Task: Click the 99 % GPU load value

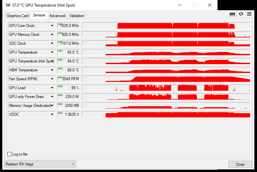Action: [69, 87]
